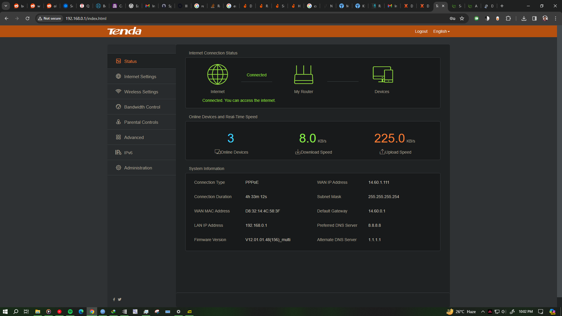Open the 26°C Haze weather widget
The height and width of the screenshot is (316, 562).
(461, 312)
